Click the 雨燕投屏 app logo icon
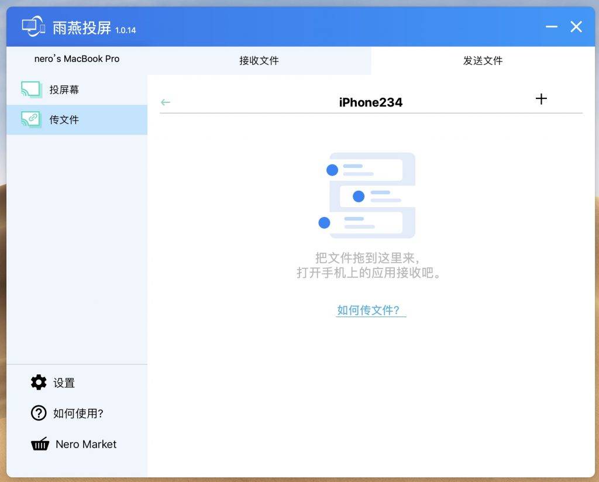Image resolution: width=599 pixels, height=482 pixels. pos(33,26)
